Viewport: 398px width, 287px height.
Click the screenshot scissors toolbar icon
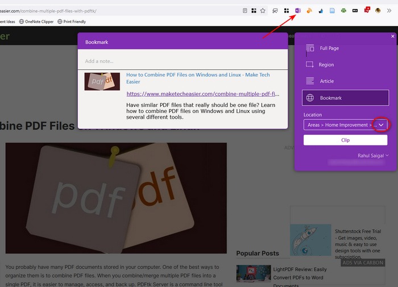tap(275, 11)
